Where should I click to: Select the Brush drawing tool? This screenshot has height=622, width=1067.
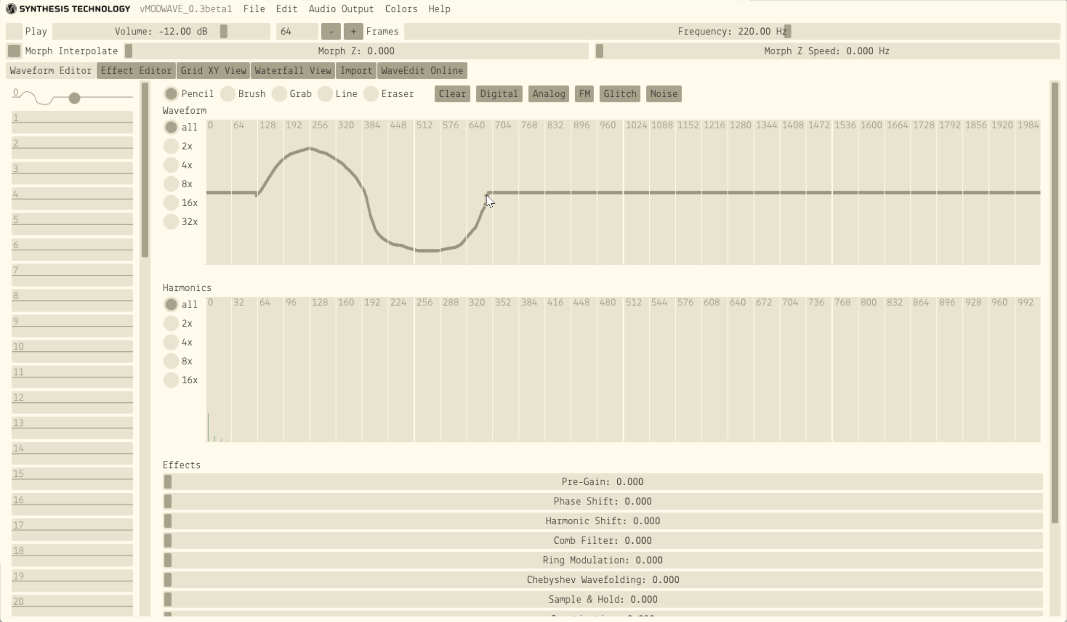[x=228, y=94]
